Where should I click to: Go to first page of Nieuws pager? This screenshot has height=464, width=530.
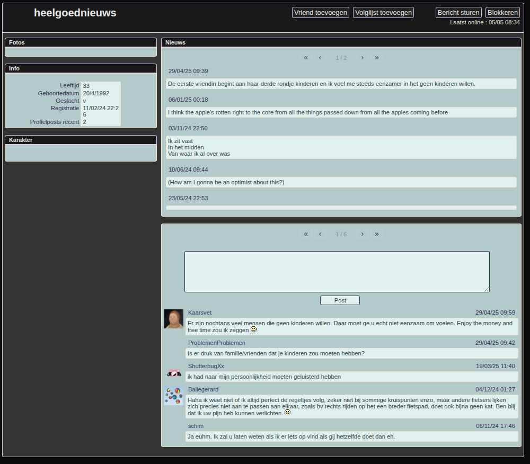click(306, 57)
